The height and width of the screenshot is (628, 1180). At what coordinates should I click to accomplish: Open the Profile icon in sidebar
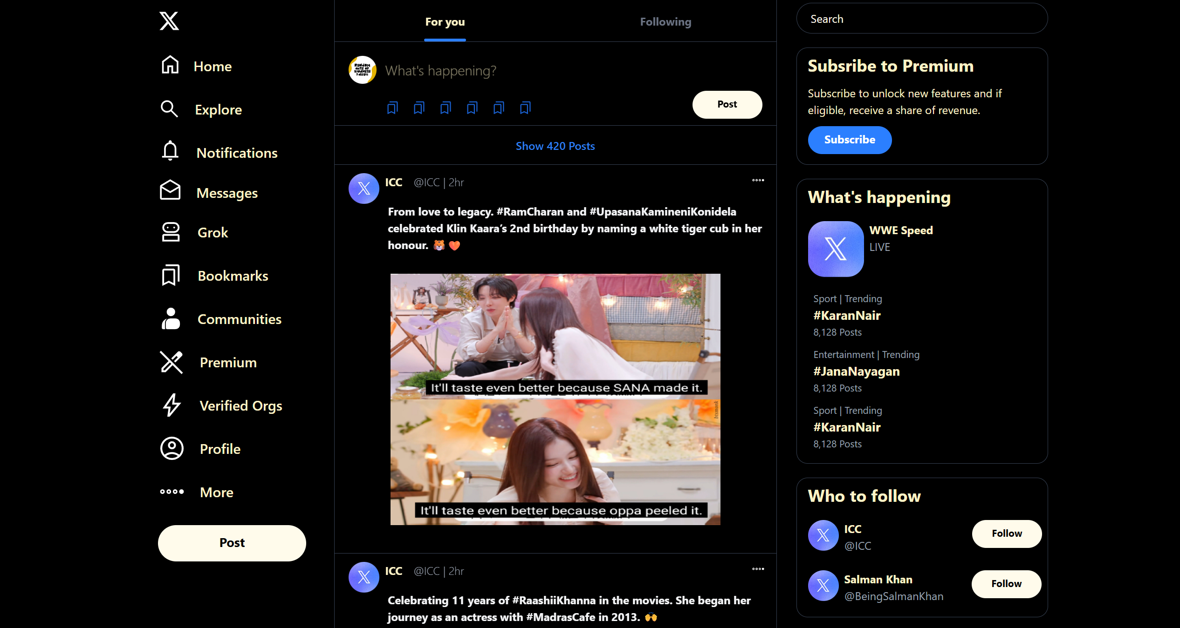172,449
